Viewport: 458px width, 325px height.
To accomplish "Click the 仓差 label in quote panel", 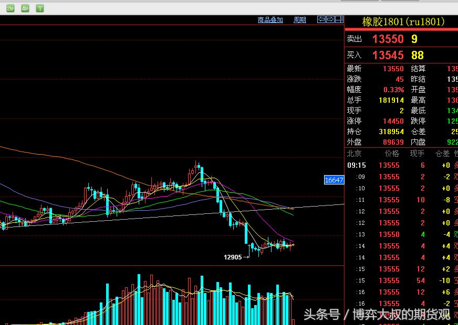I will click(418, 132).
